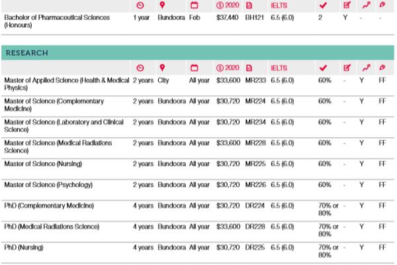Click the location pin in the top header row
The width and height of the screenshot is (397, 265).
[x=162, y=5]
